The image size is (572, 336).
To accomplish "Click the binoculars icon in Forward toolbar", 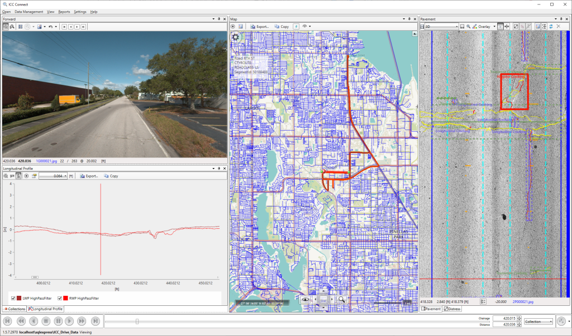I will pos(12,26).
